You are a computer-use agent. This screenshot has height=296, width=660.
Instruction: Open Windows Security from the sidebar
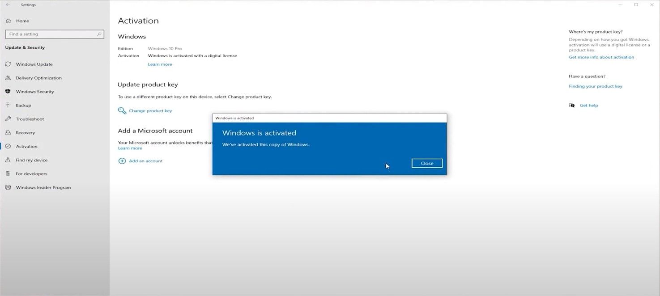(35, 91)
